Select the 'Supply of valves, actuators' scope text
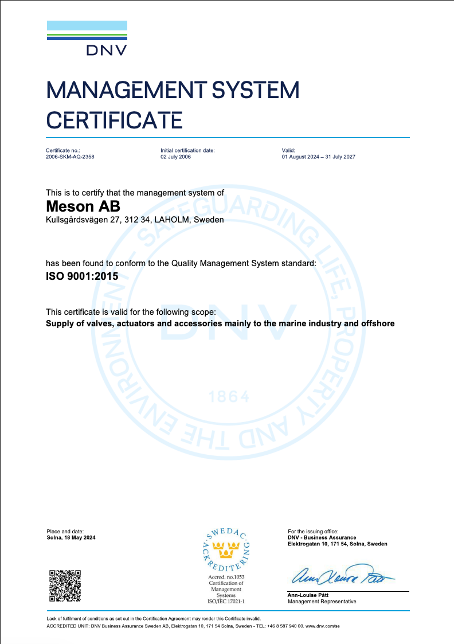This screenshot has height=644, width=454. point(221,323)
